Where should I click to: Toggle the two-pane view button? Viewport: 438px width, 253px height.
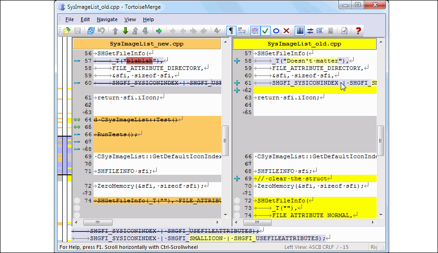tap(300, 31)
